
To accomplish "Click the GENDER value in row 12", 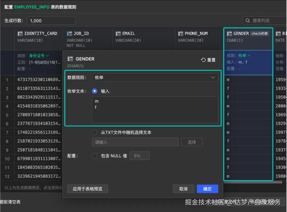I will pos(228,176).
